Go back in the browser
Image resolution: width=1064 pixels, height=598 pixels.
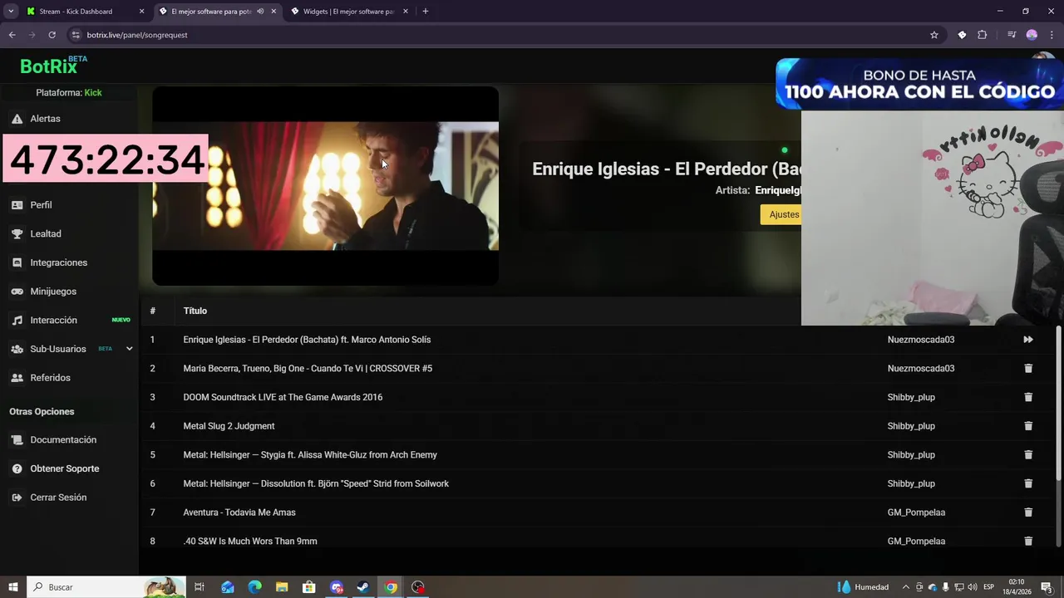[12, 35]
